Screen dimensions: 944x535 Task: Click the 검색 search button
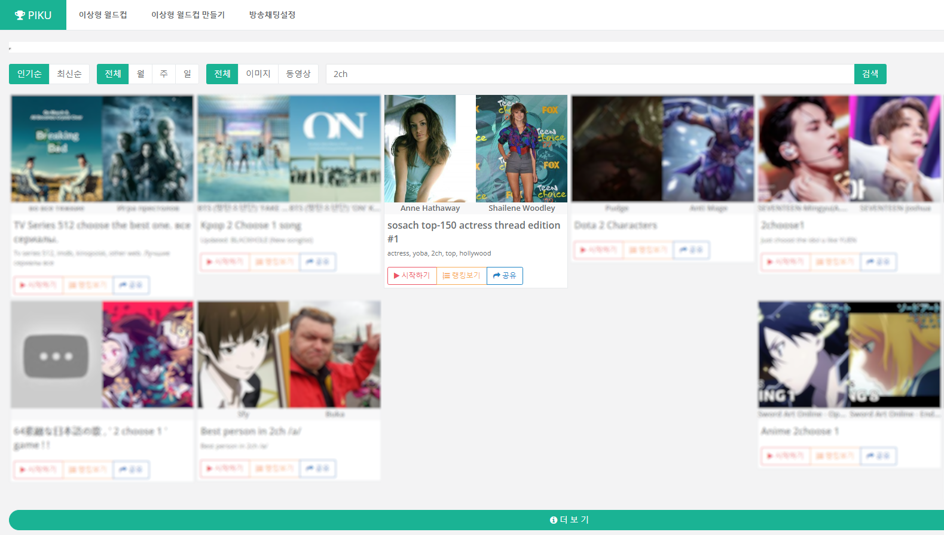870,74
